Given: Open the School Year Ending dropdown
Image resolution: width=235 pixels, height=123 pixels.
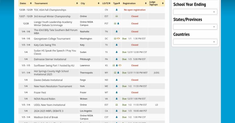Looking at the screenshot, I should coord(195,12).
